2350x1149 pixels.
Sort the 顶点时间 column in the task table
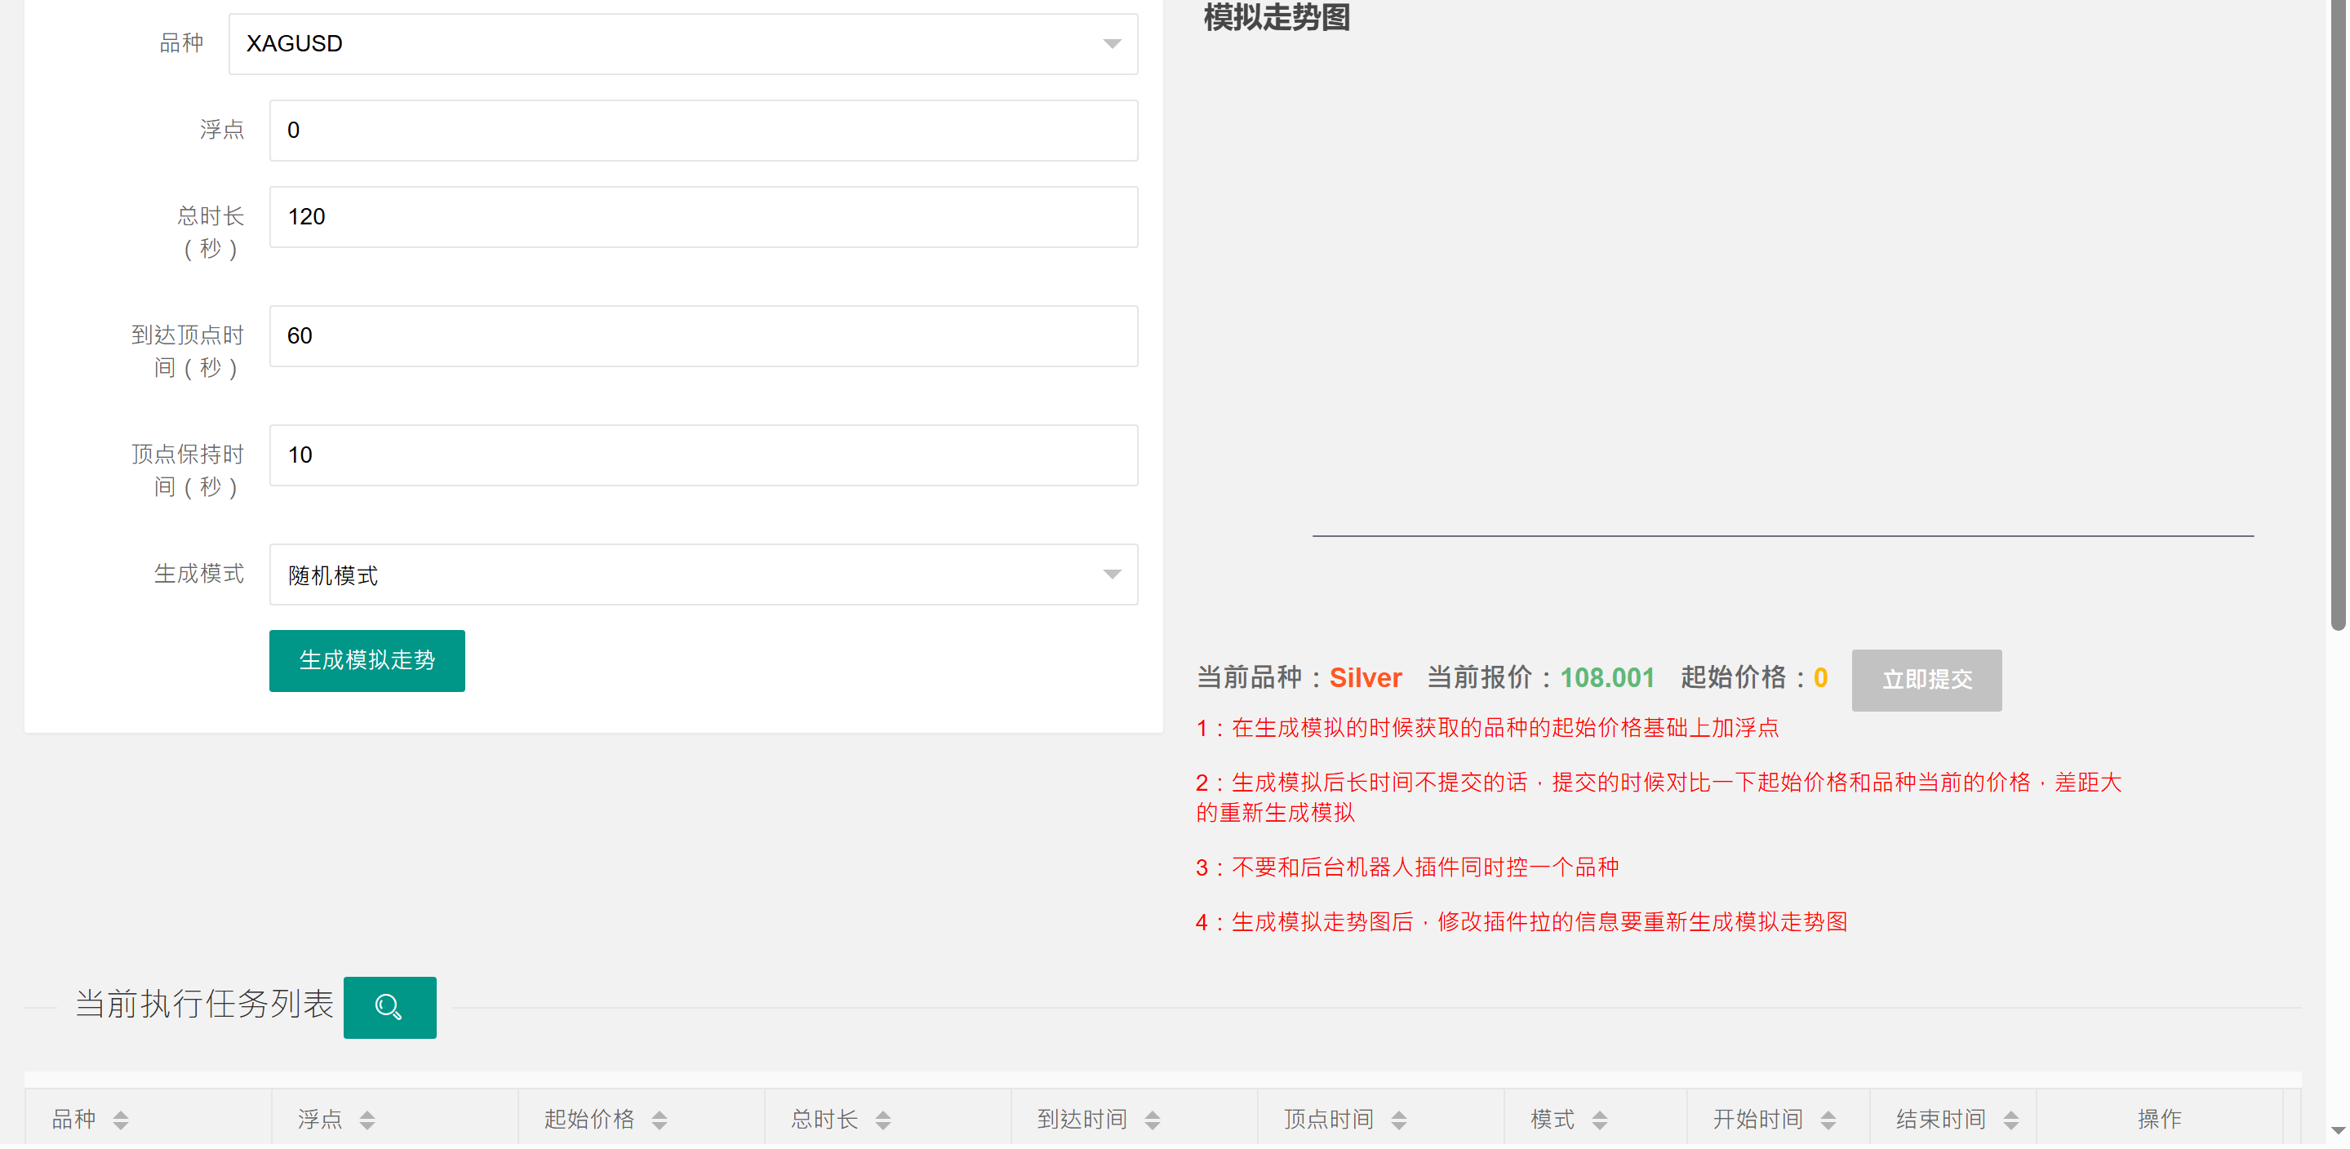[1397, 1120]
